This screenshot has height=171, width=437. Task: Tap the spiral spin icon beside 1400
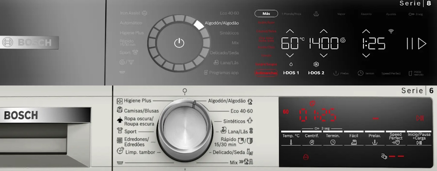click(x=343, y=40)
